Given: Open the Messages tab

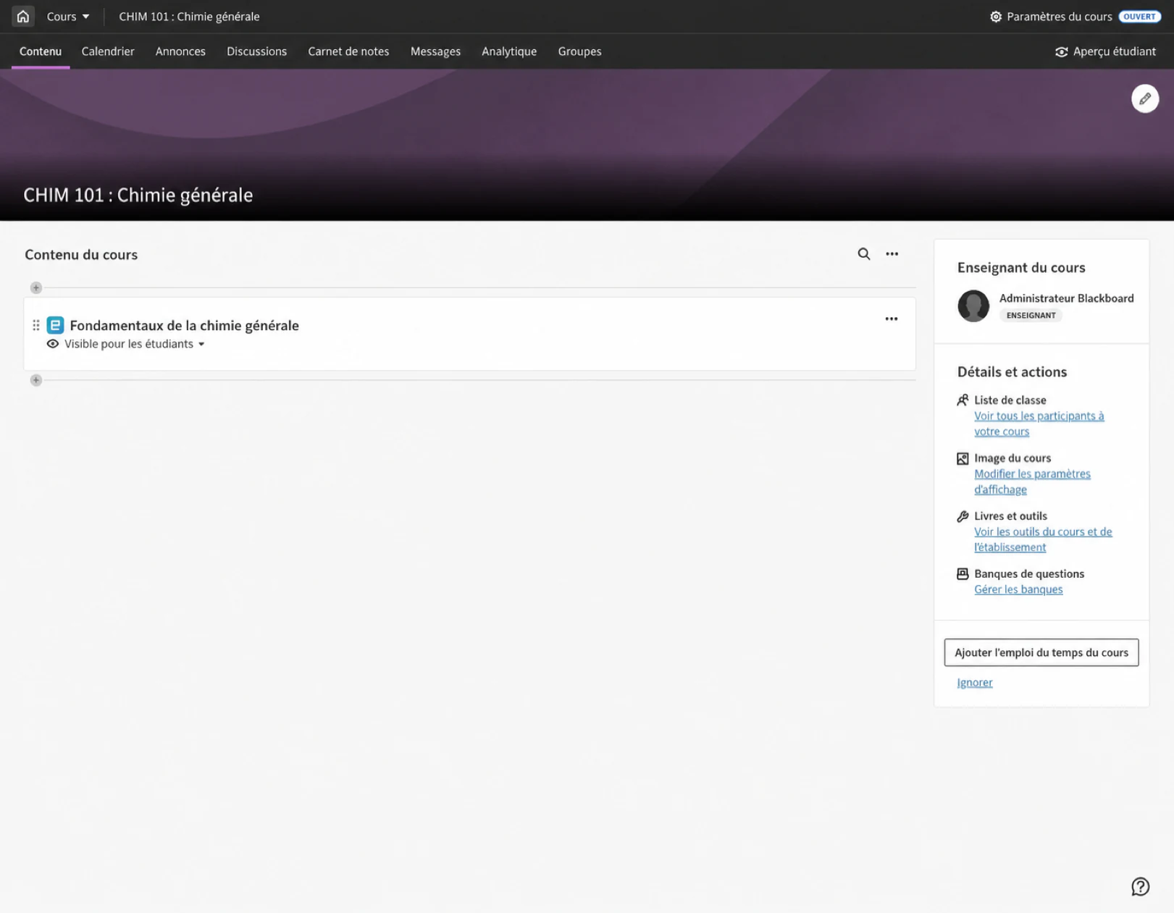Looking at the screenshot, I should pos(435,51).
